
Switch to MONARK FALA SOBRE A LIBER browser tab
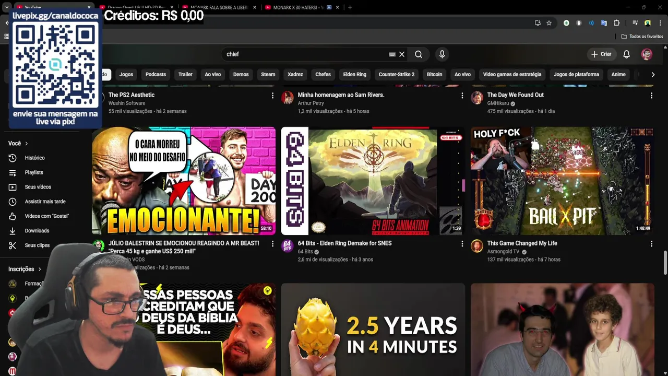click(219, 7)
